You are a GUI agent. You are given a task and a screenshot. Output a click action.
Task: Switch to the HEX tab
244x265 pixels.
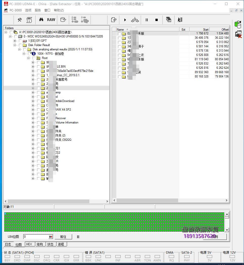click(29, 244)
